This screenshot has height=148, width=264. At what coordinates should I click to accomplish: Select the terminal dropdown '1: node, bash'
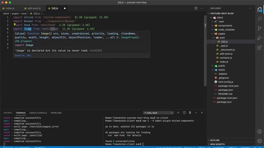pos(158,113)
